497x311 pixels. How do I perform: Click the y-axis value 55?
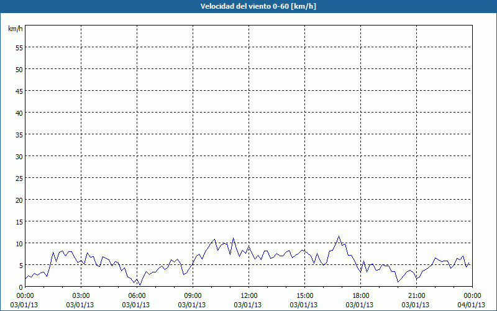click(19, 48)
